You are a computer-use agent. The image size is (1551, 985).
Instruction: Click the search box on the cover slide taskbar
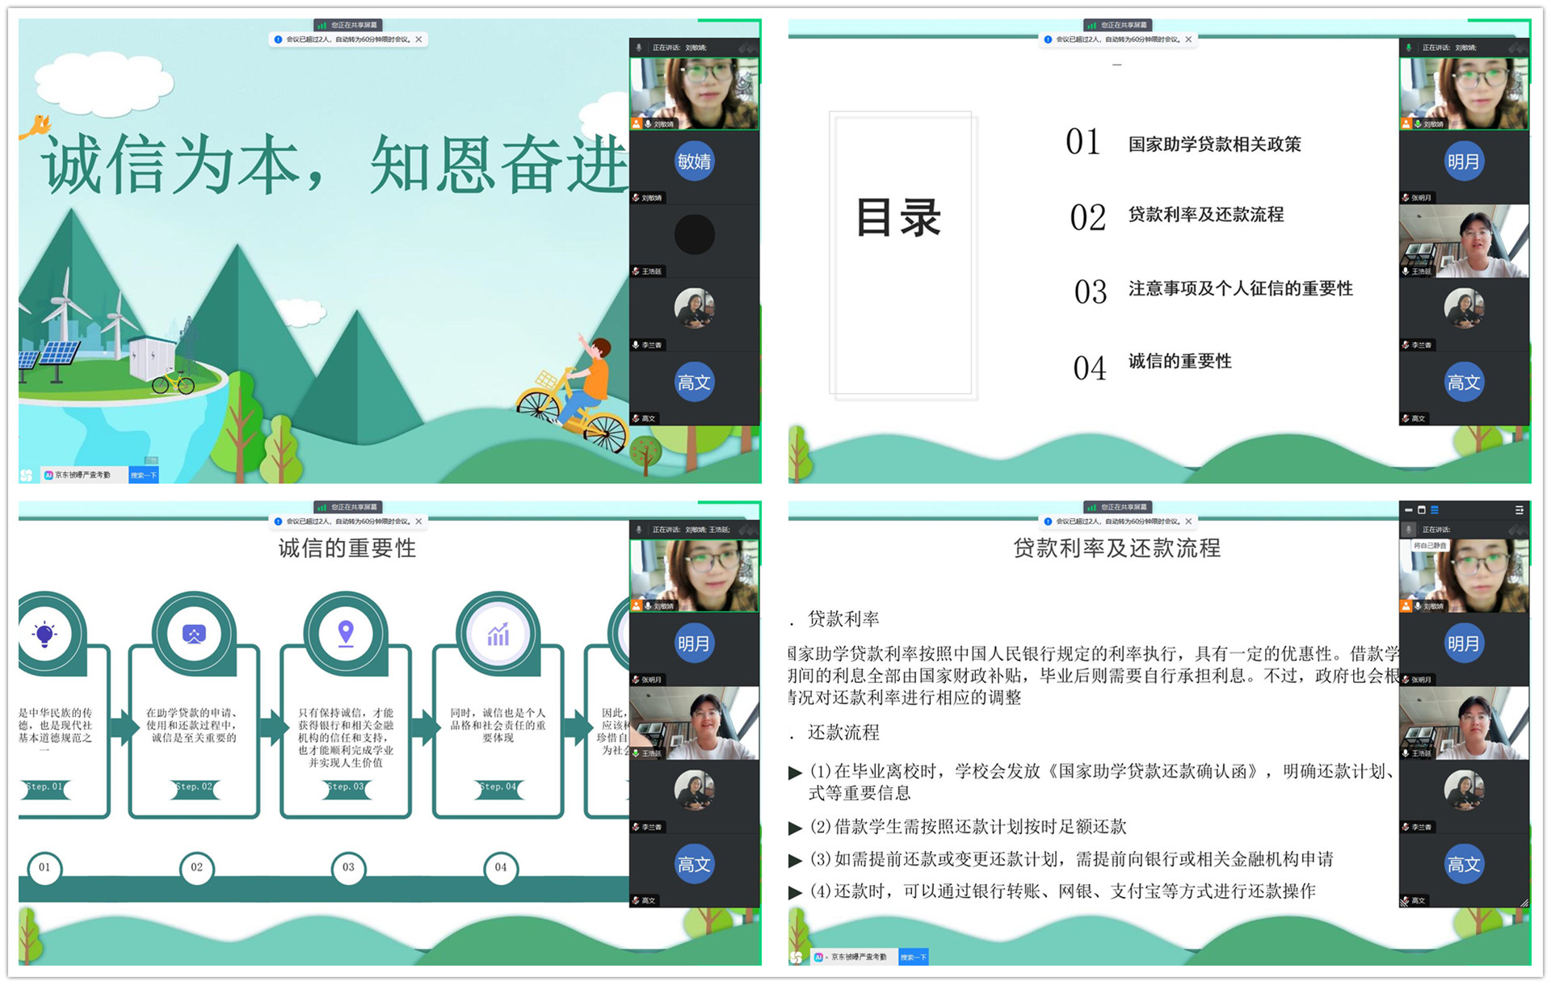[84, 476]
